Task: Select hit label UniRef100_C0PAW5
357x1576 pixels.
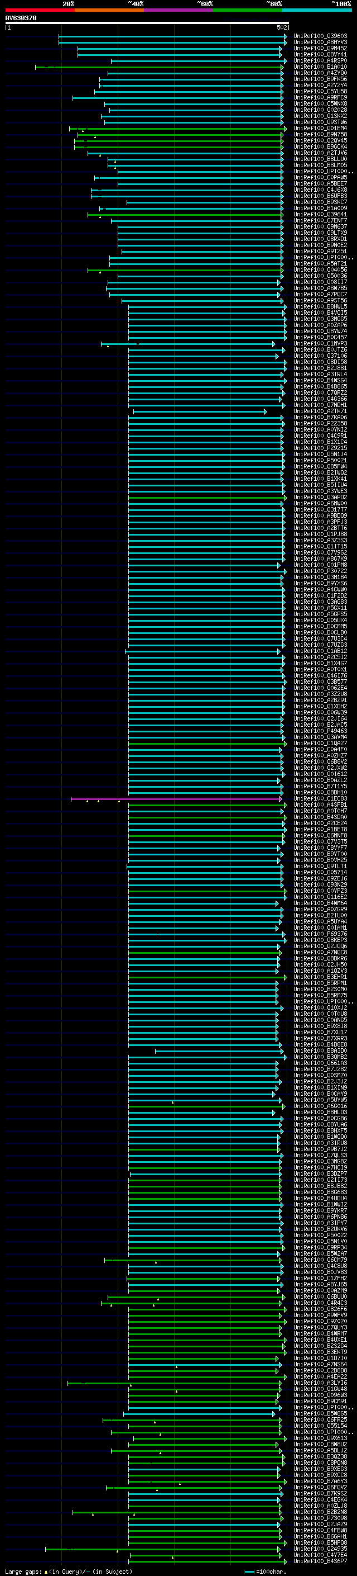Action: coord(320,177)
